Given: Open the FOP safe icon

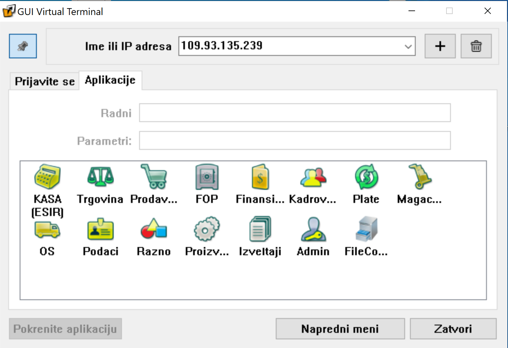Looking at the screenshot, I should [207, 177].
